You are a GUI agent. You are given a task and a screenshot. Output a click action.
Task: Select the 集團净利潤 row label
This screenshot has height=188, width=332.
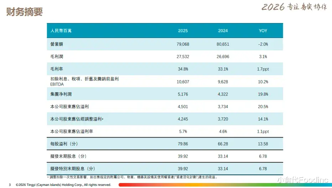coord(61,94)
